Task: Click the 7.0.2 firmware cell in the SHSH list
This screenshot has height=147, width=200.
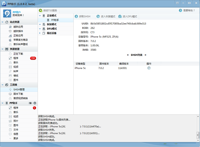Action: 101,68
